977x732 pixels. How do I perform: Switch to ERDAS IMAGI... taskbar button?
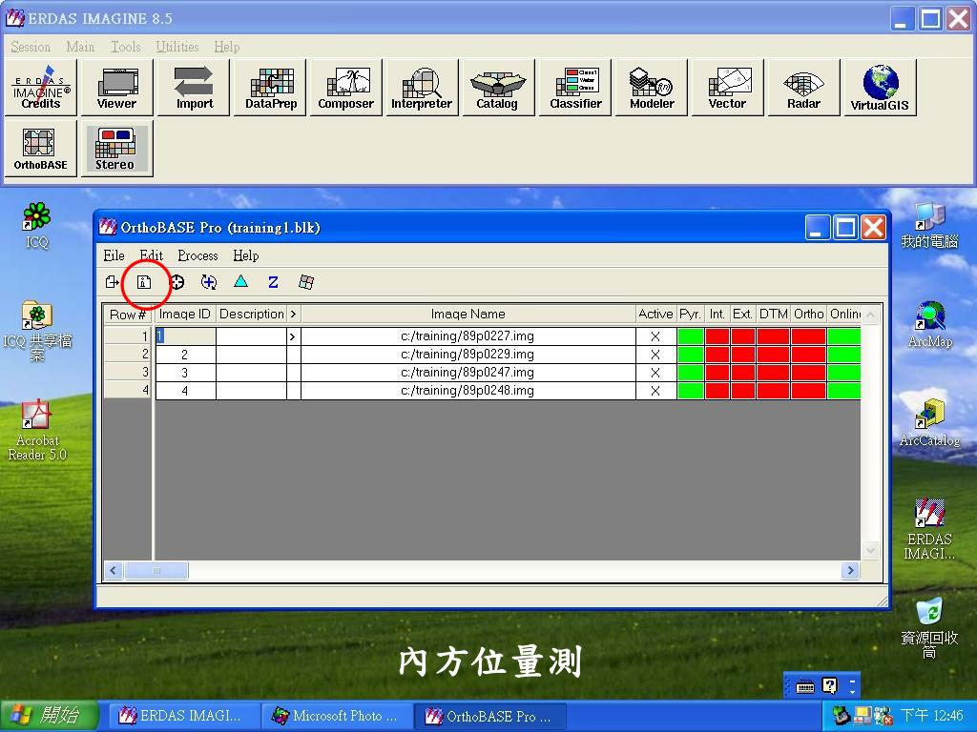coord(184,716)
